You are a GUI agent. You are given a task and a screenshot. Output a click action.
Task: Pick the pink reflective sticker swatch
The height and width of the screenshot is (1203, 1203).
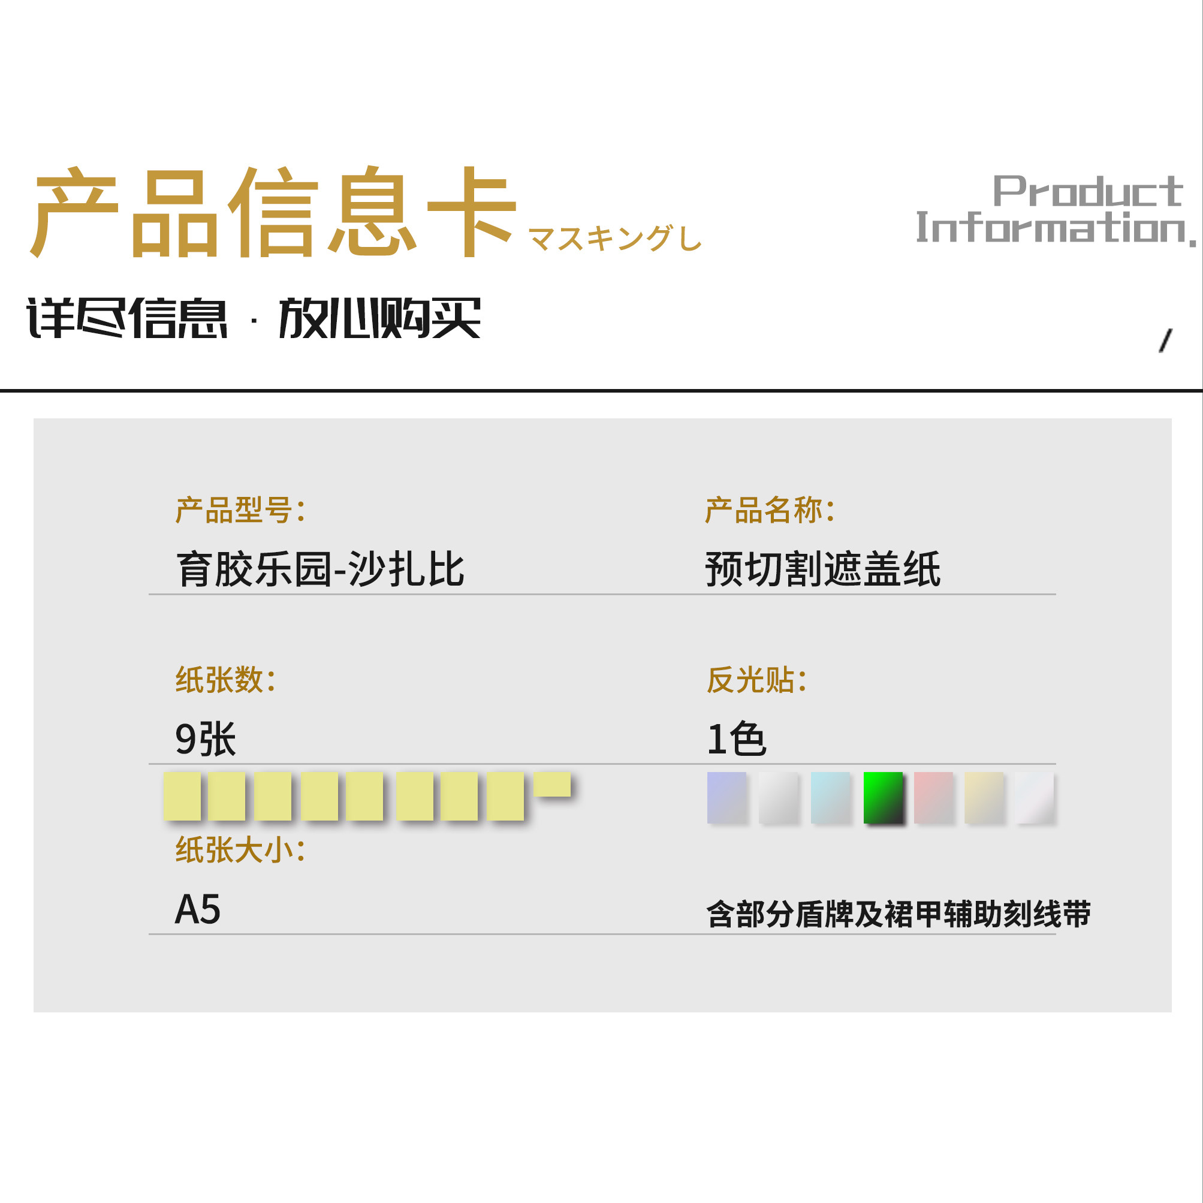933,797
